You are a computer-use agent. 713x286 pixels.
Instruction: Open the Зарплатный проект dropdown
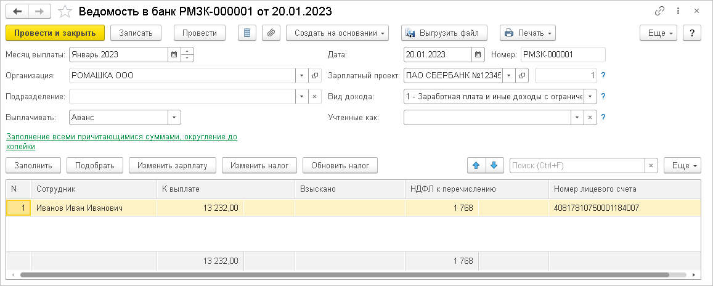[509, 75]
